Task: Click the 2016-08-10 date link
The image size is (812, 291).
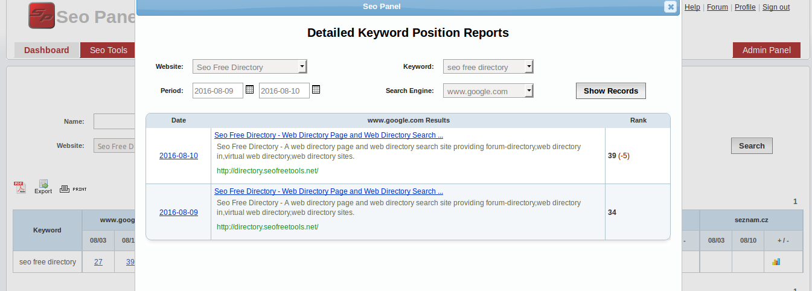Action: (179, 156)
